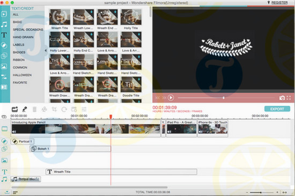The width and height of the screenshot is (295, 196).
Task: Click the REGISTER link
Action: click(279, 3)
